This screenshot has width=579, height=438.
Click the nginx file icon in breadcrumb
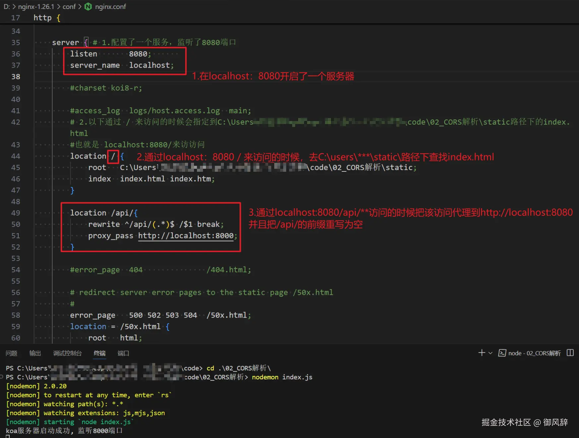pos(88,7)
